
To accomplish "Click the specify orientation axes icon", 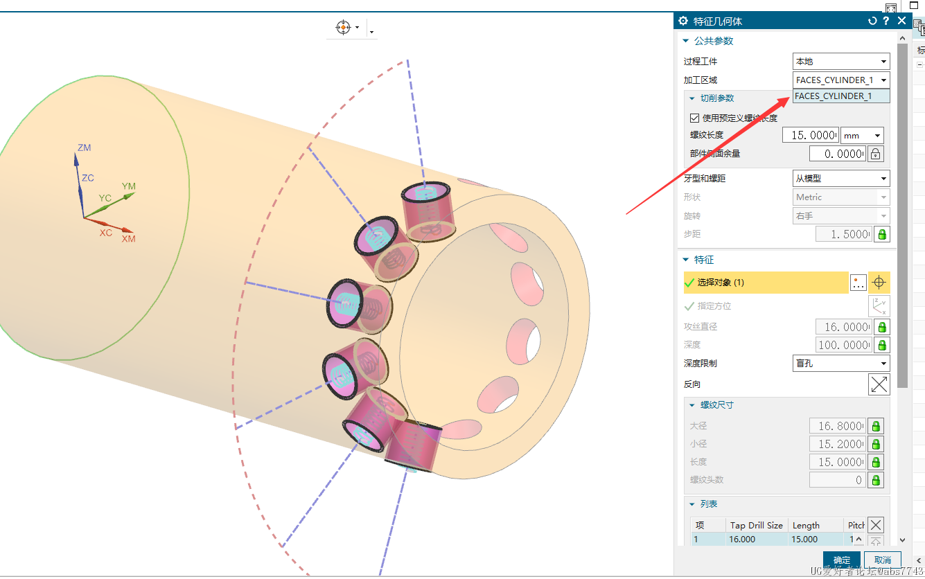I will (879, 306).
